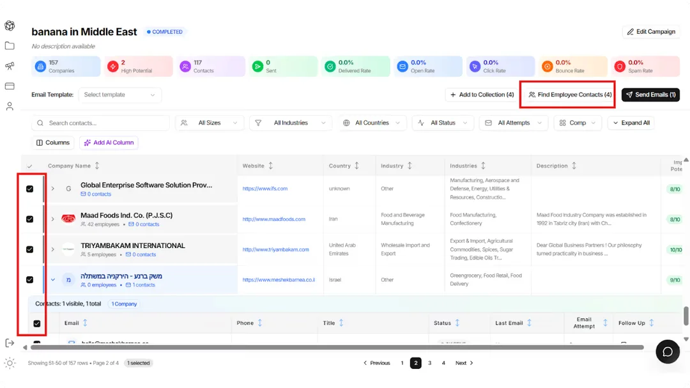Open the Select template dropdown
The image size is (690, 388).
(119, 94)
